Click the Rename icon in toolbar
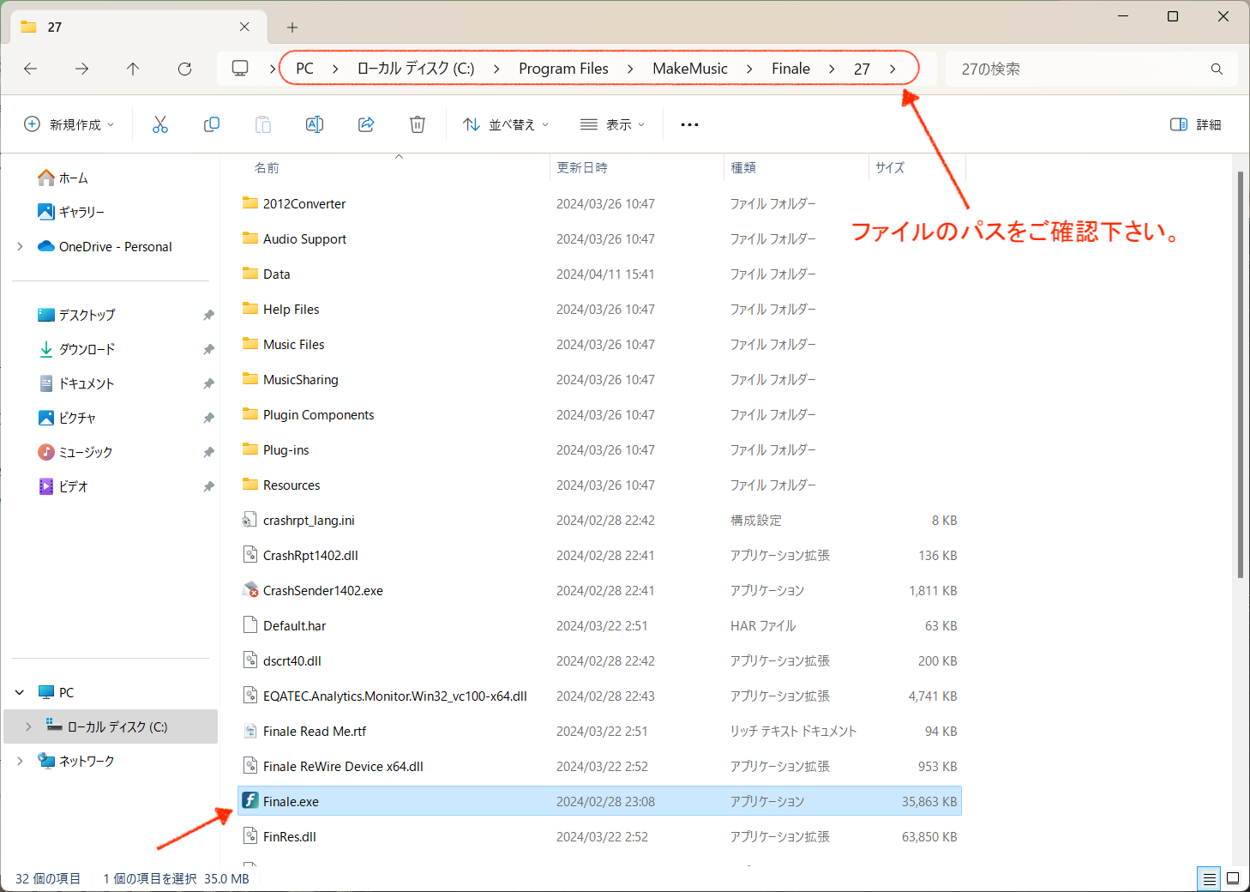This screenshot has width=1250, height=892. coord(315,124)
